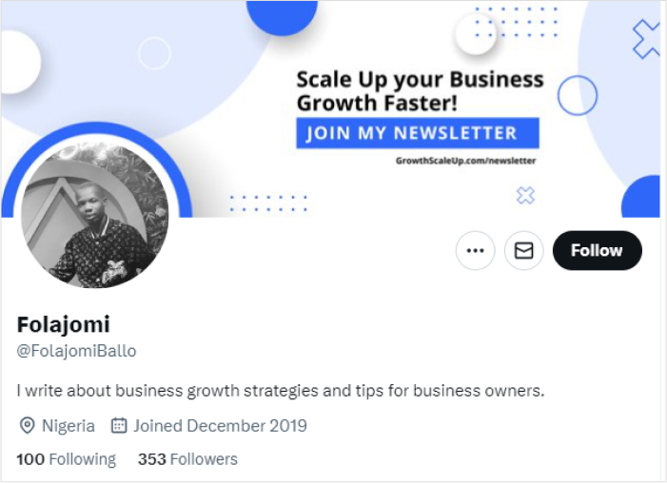View the 100 Following list
Screen dimensions: 667x483
coord(66,459)
